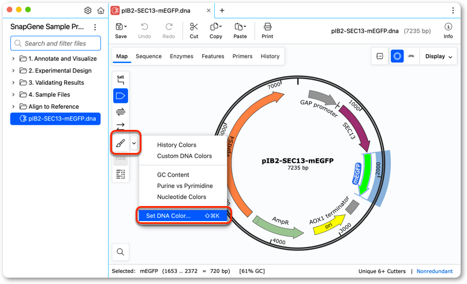Viewport: 467px width, 284px height.
Task: Click the Nonredundant link in status bar
Action: tap(435, 271)
